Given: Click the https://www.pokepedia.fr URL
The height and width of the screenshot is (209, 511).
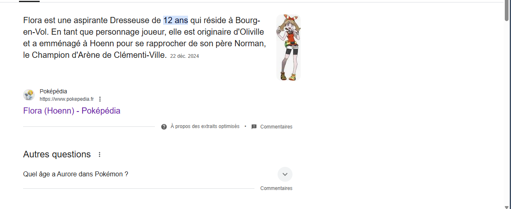Looking at the screenshot, I should point(67,99).
